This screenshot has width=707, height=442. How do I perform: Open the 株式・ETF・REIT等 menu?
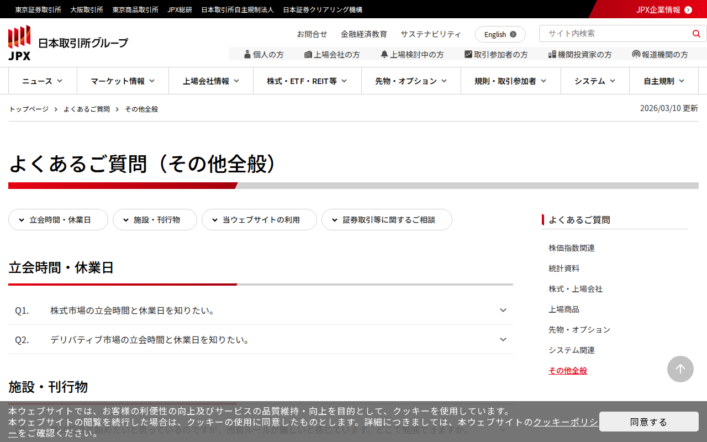tap(307, 81)
